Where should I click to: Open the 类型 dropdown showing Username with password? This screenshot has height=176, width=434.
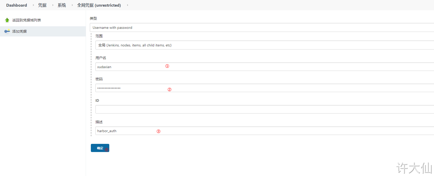(262, 28)
